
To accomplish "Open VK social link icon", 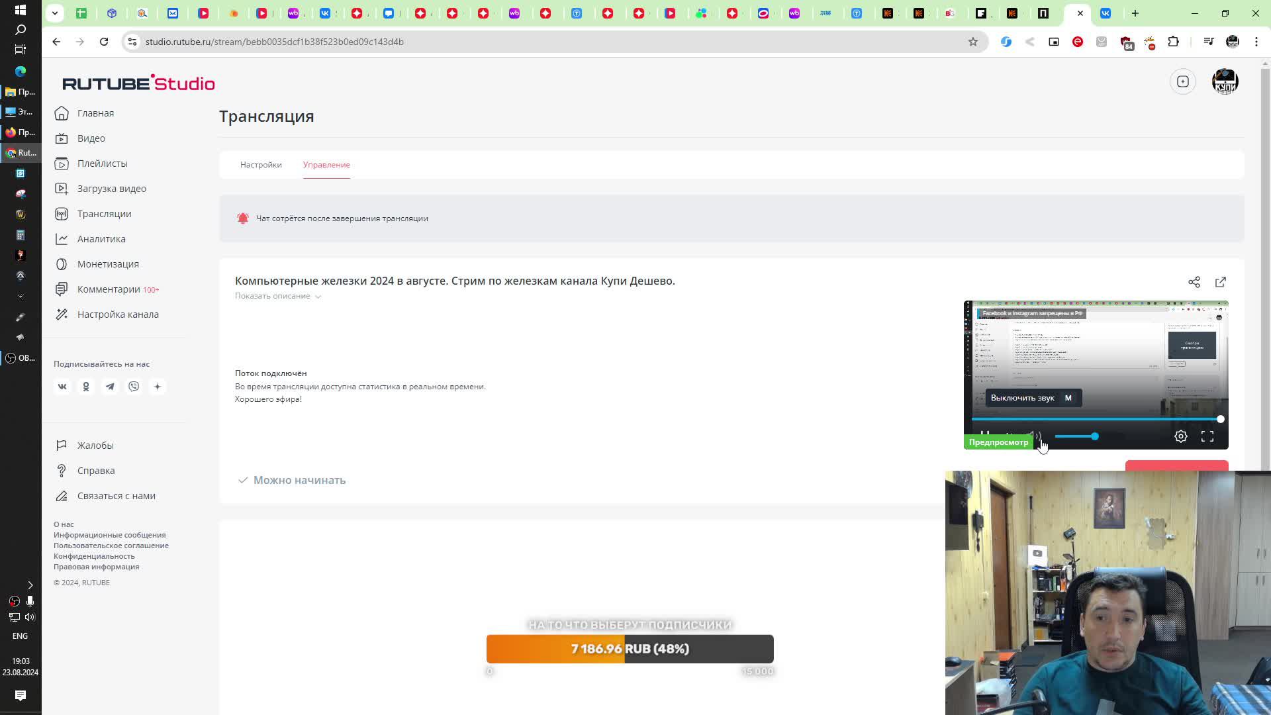I will click(62, 387).
